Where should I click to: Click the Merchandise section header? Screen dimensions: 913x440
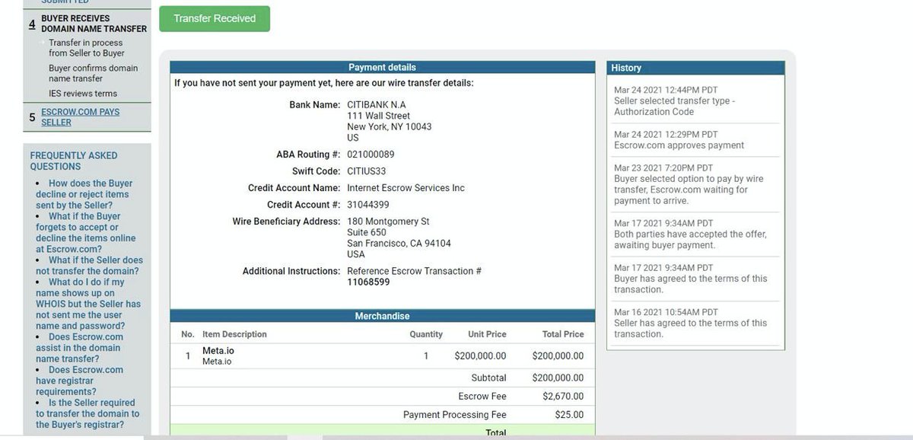[x=382, y=316]
